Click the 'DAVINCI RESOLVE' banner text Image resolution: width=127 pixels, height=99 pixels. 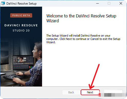point(21,25)
